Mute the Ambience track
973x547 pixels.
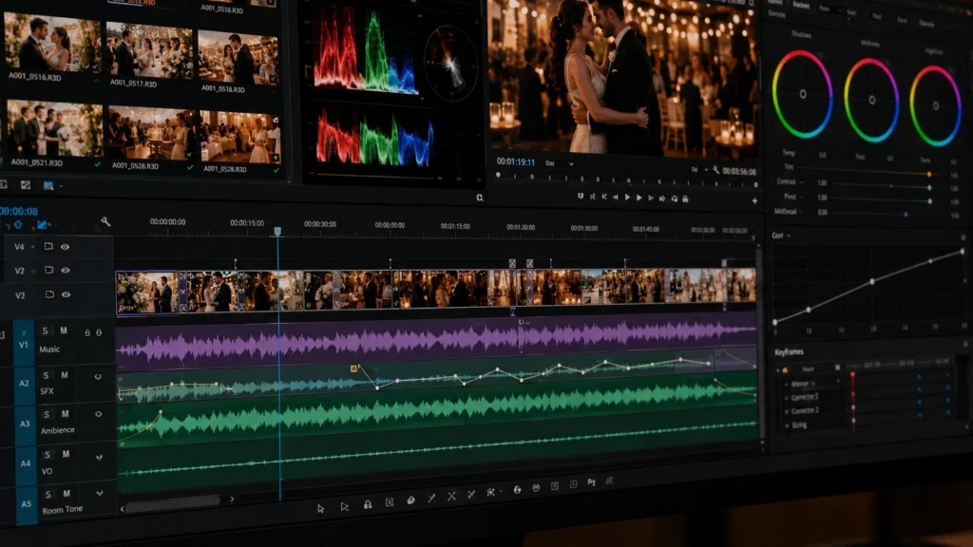(66, 414)
